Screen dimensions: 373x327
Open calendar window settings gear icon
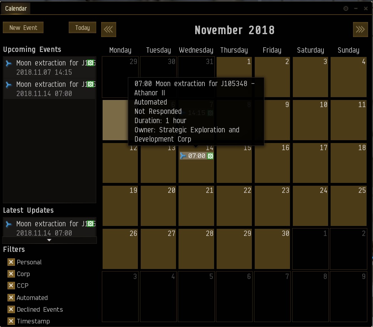346,9
